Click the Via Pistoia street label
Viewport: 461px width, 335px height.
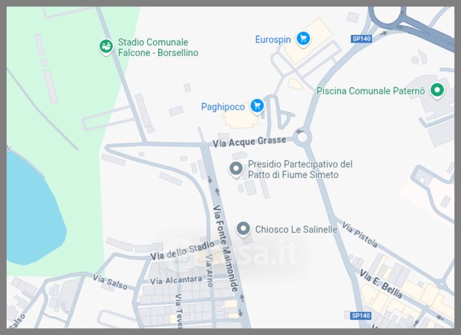tap(360, 235)
